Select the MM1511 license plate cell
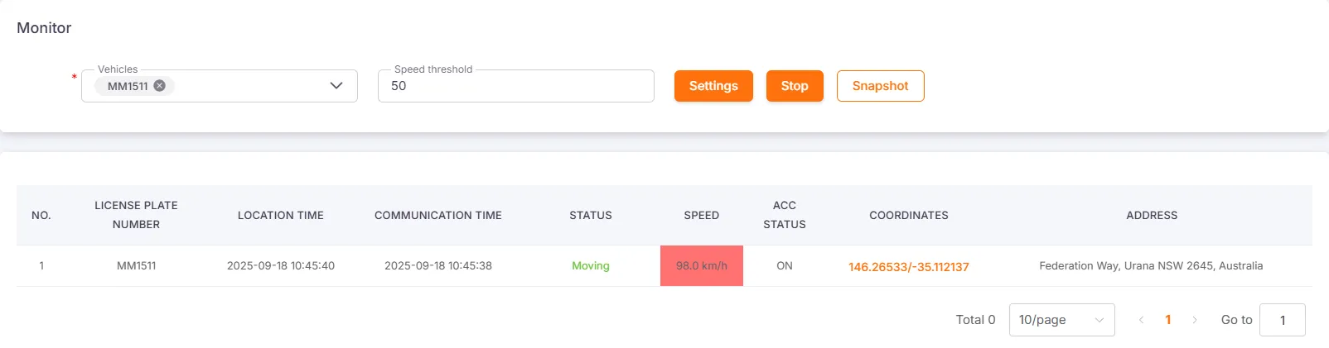1329x348 pixels. point(137,266)
